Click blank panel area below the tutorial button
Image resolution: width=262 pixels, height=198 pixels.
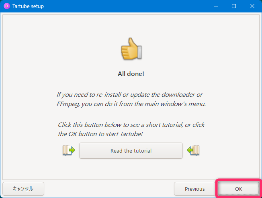coord(131,169)
